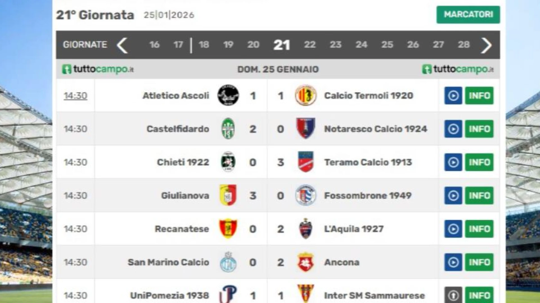This screenshot has width=540, height=303.
Task: Click the Atletico Ascoli club crest
Action: (x=229, y=95)
